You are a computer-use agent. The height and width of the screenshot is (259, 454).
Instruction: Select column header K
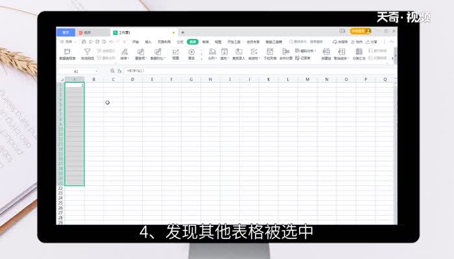(x=269, y=80)
